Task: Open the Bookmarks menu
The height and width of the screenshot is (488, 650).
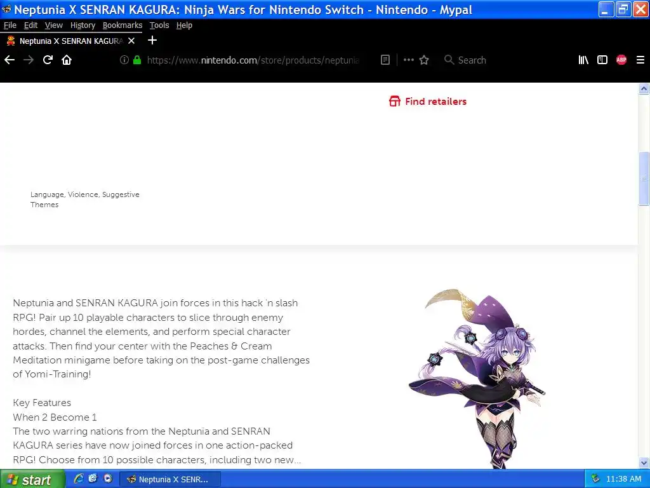Action: point(123,25)
